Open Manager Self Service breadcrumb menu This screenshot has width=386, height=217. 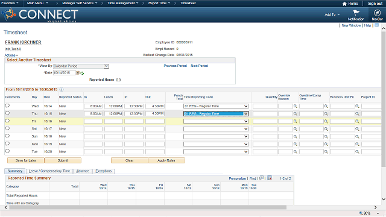pos(80,3)
